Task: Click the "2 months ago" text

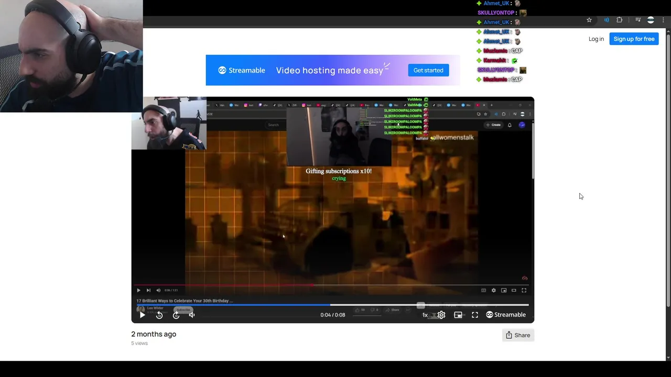Action: tap(154, 334)
